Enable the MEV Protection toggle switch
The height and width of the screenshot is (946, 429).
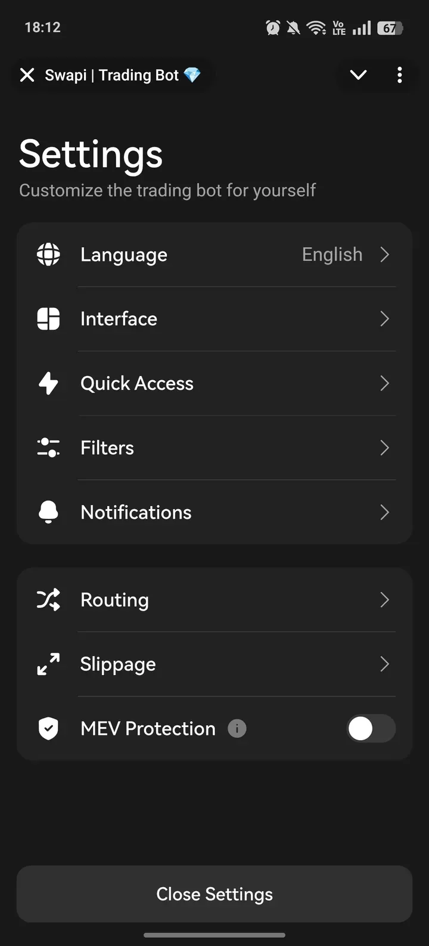[x=371, y=729]
